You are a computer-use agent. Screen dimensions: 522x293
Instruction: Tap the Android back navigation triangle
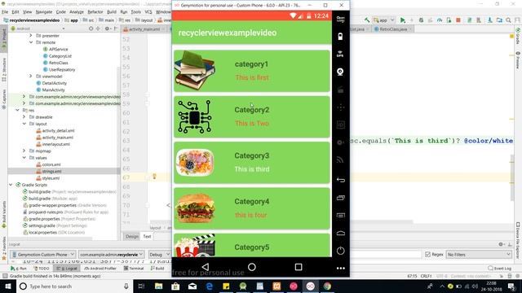click(x=206, y=267)
